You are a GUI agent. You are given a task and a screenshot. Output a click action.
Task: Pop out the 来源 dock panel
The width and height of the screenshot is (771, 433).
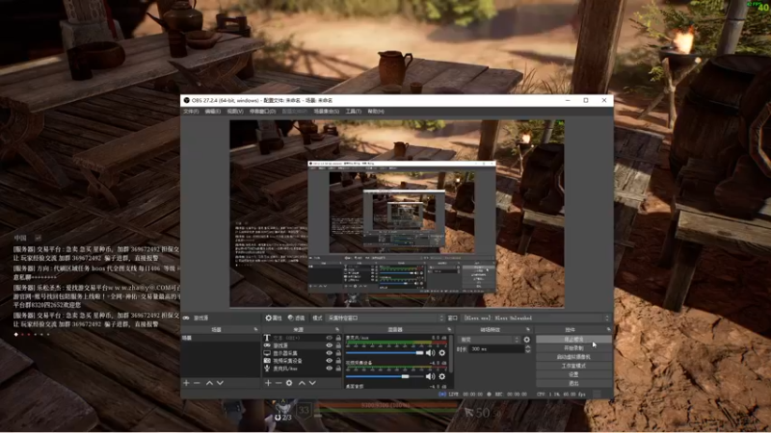tap(337, 329)
